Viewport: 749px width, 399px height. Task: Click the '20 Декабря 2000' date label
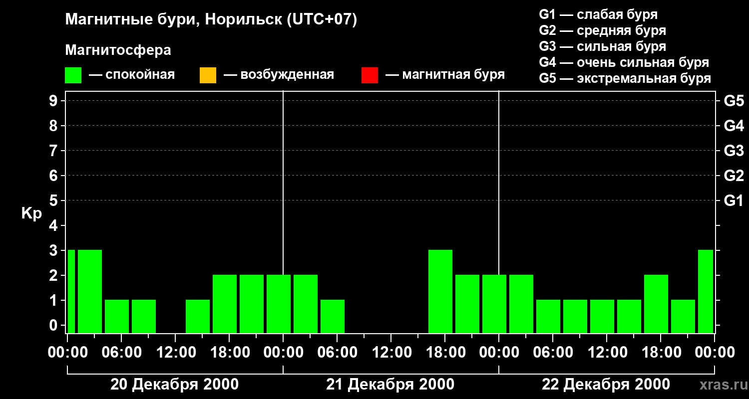pyautogui.click(x=175, y=384)
